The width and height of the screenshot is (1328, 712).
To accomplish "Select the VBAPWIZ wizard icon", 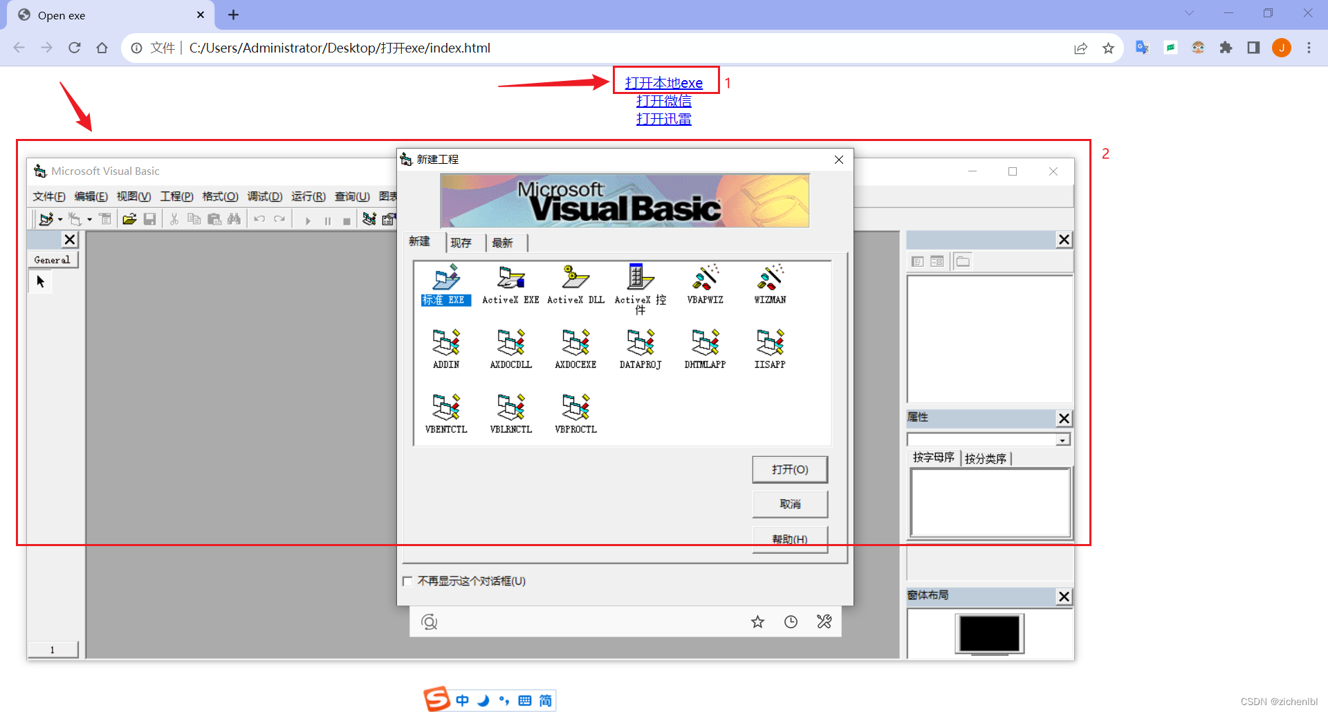I will coord(705,284).
